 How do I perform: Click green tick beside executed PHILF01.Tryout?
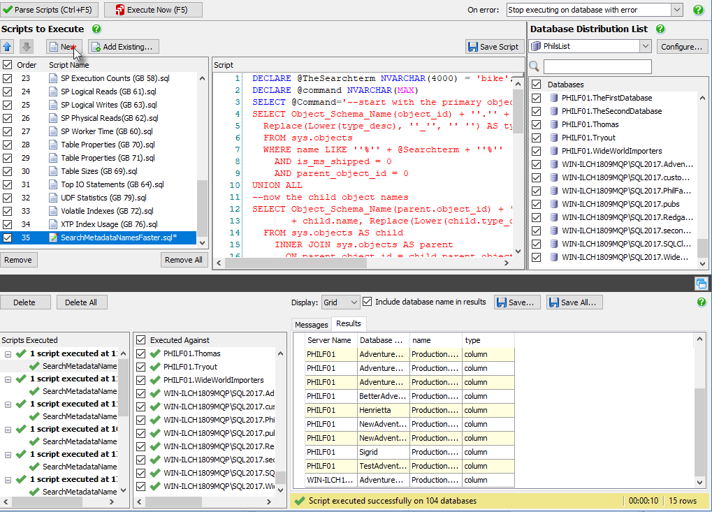(155, 367)
